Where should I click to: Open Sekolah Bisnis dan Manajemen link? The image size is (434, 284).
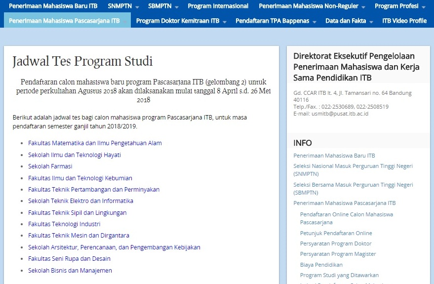coord(70,271)
